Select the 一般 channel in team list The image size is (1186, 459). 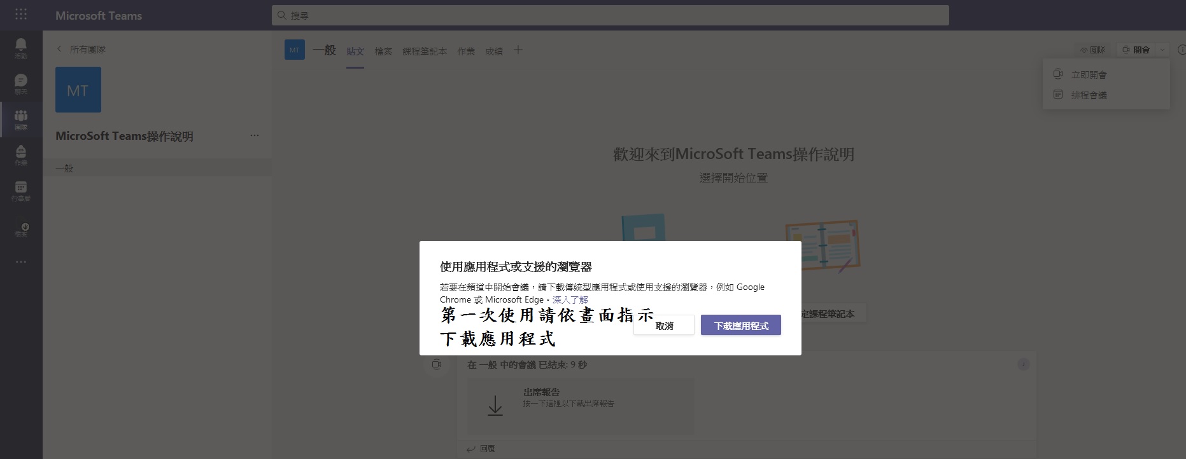(157, 168)
